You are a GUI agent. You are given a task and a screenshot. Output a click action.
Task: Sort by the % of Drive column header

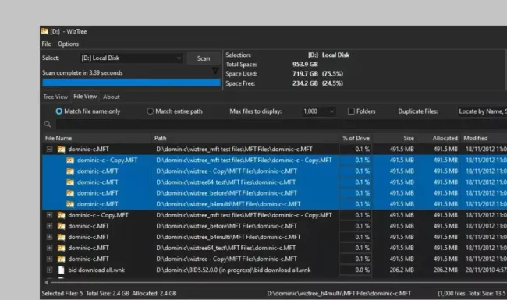click(x=356, y=138)
